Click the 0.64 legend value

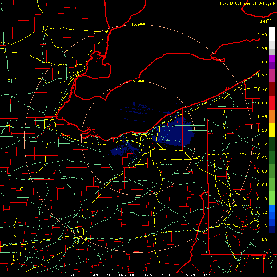pyautogui.click(x=262, y=185)
